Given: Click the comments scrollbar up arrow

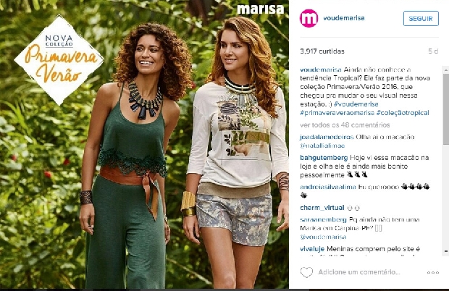Looking at the screenshot, I should coord(446,69).
